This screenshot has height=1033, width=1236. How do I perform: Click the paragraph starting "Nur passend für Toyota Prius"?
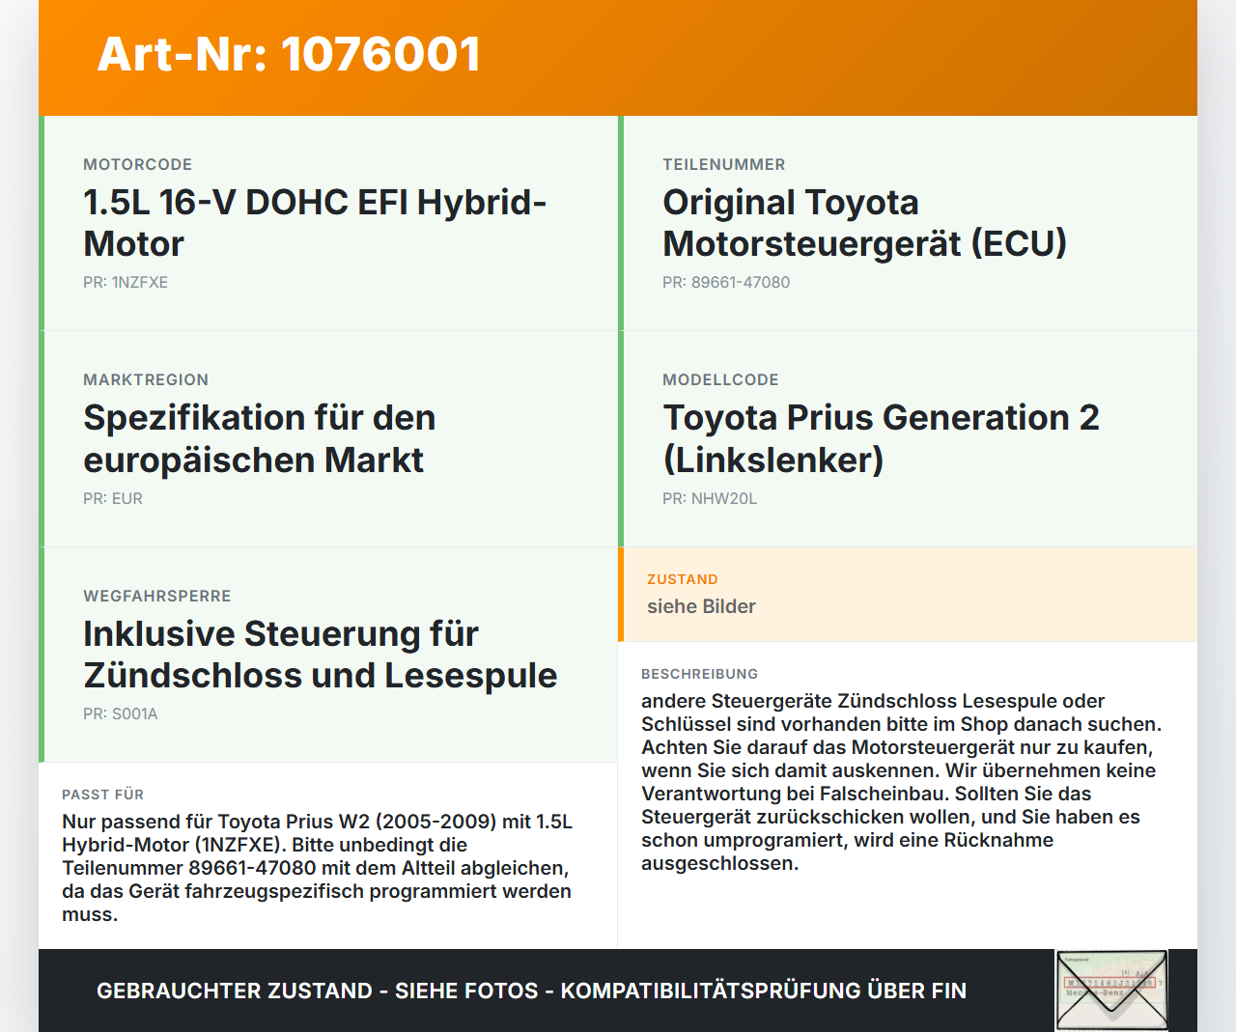[x=318, y=868]
